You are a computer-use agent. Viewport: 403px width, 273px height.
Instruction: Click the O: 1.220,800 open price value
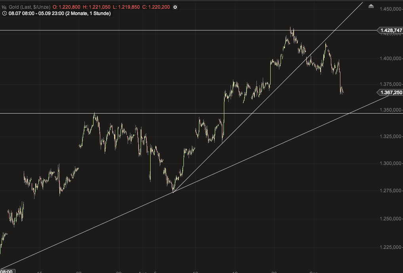click(67, 7)
